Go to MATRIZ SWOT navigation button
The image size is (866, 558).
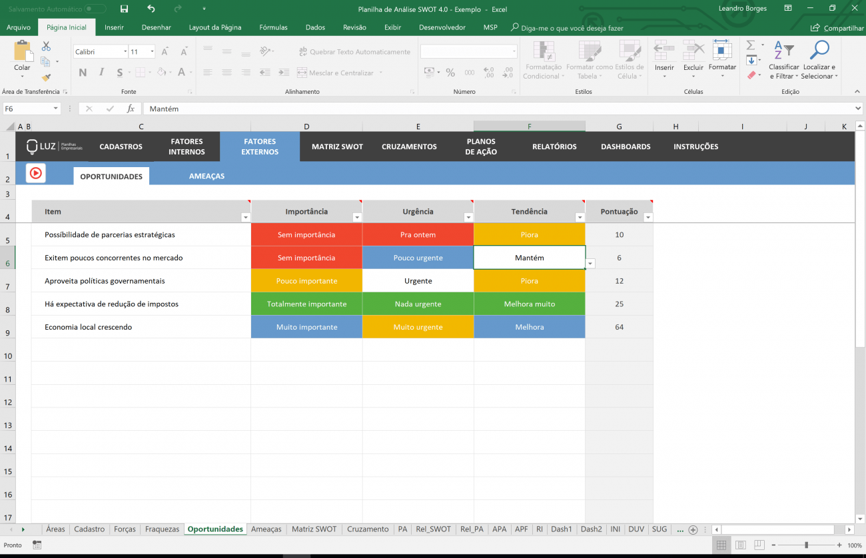click(x=337, y=146)
